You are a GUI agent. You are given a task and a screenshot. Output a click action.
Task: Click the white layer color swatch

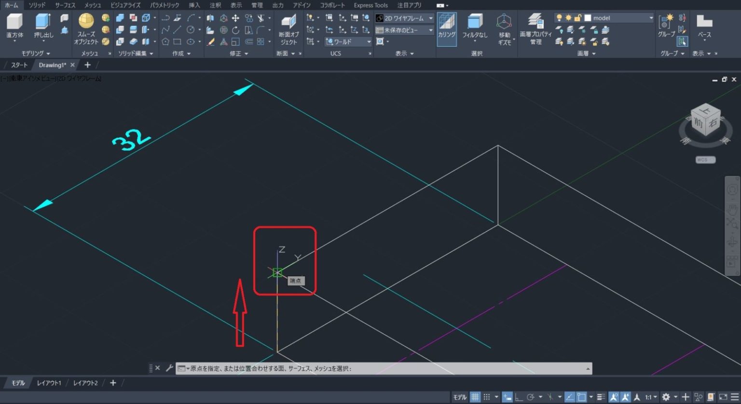(x=588, y=17)
